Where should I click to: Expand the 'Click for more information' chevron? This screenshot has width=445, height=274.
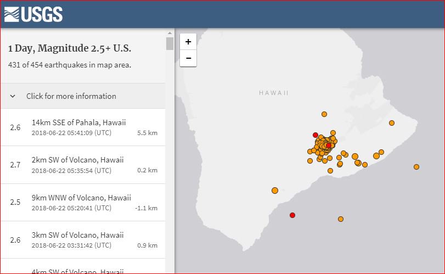(x=13, y=96)
